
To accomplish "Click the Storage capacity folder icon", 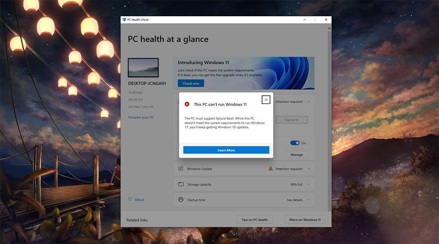I will coord(181,184).
